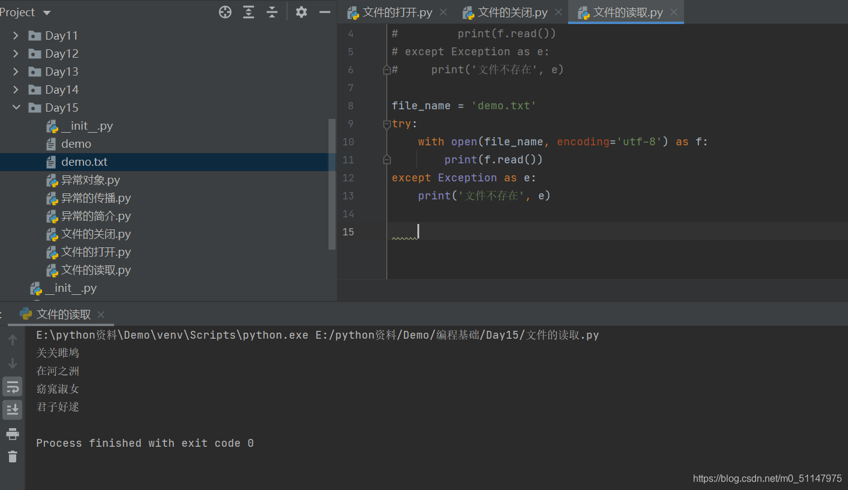This screenshot has height=490, width=848.
Task: Expand the Day11 folder
Action: coord(16,36)
